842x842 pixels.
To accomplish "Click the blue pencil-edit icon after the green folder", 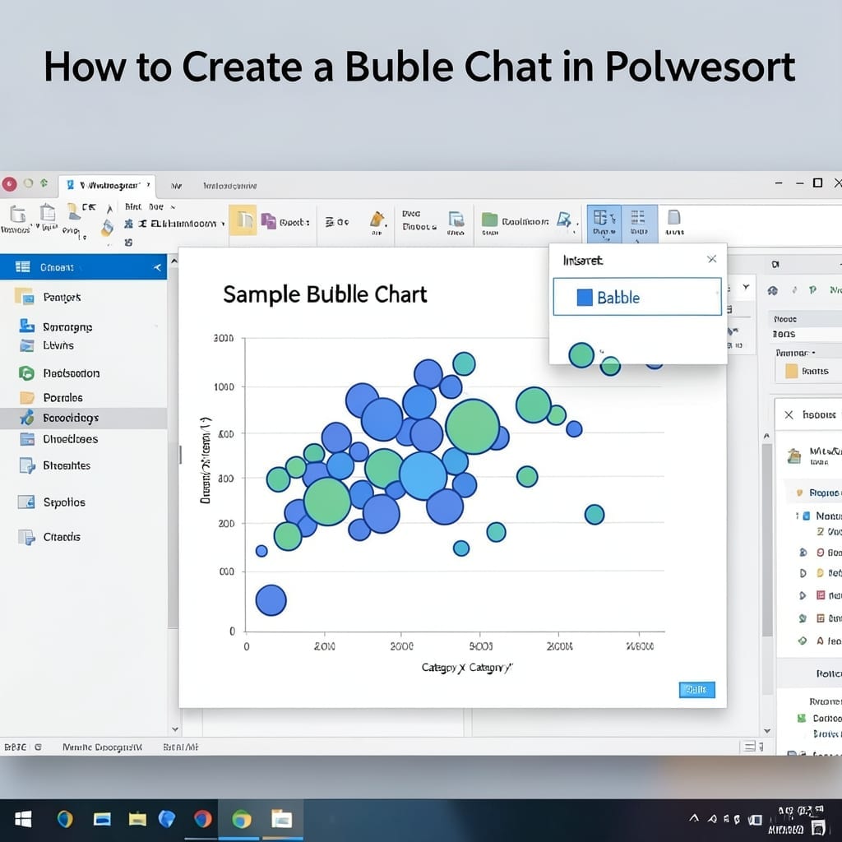I will [x=564, y=219].
